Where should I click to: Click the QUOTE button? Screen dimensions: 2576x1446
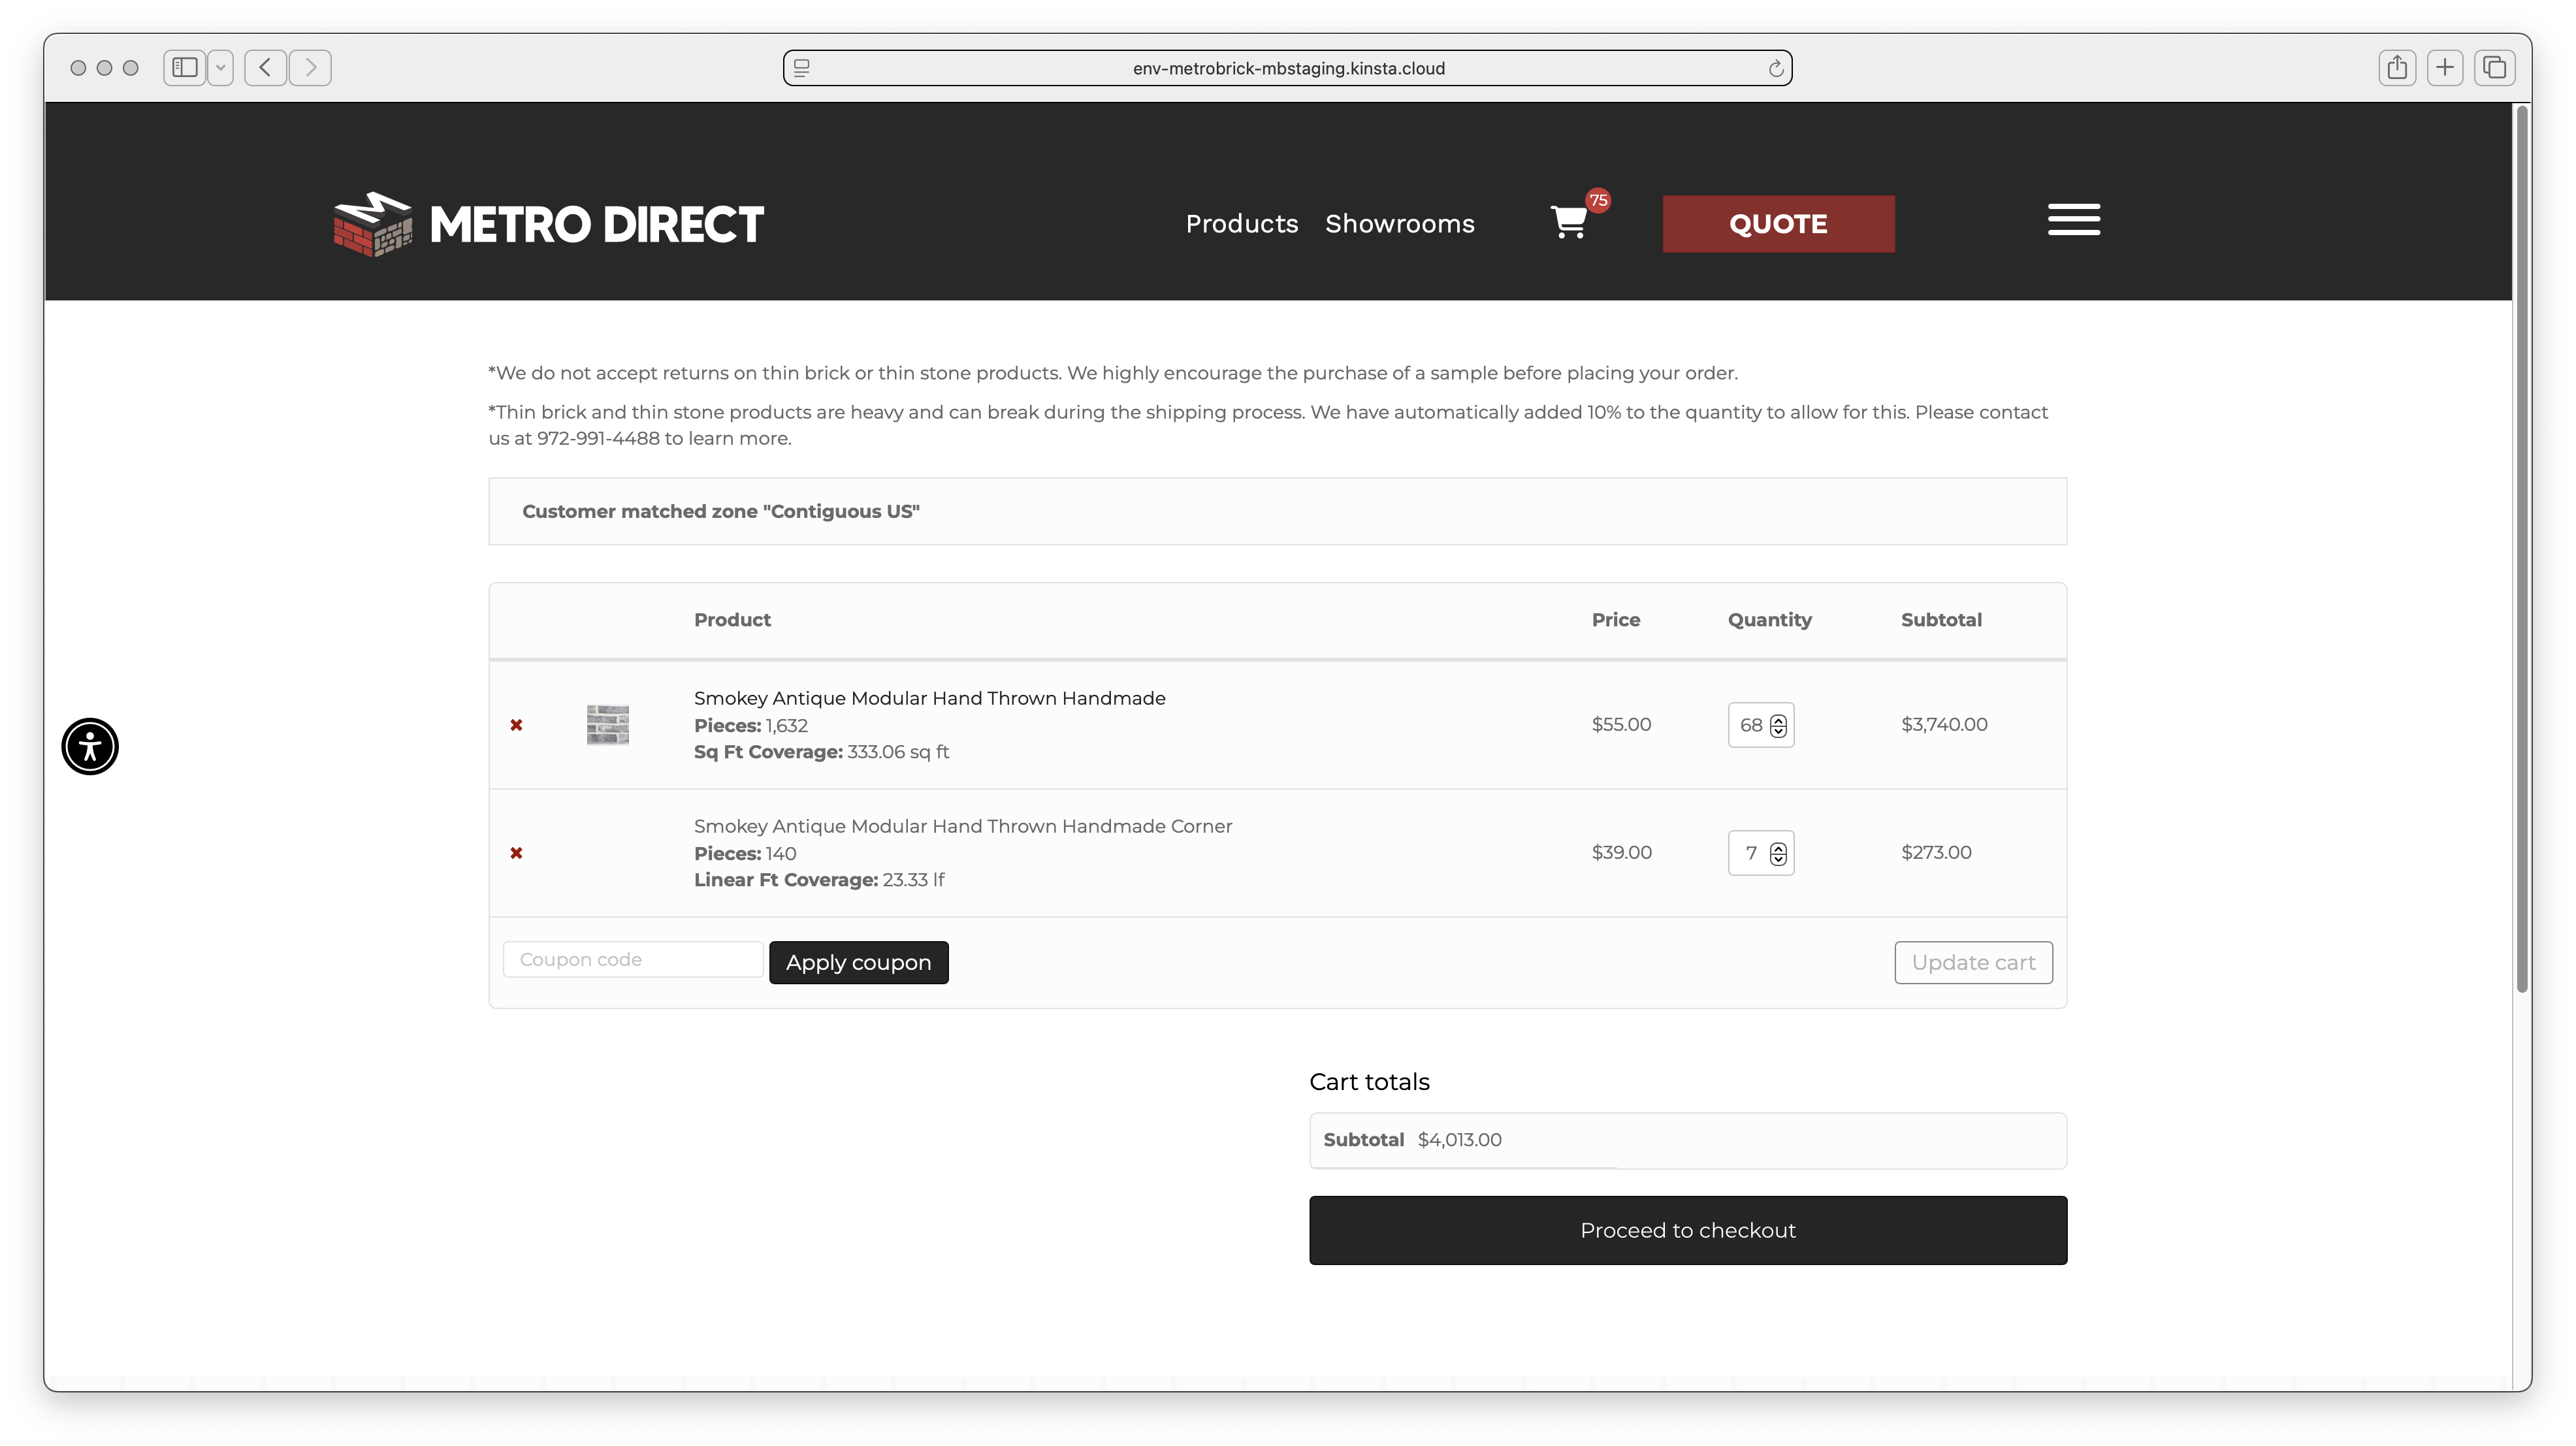coord(1779,224)
